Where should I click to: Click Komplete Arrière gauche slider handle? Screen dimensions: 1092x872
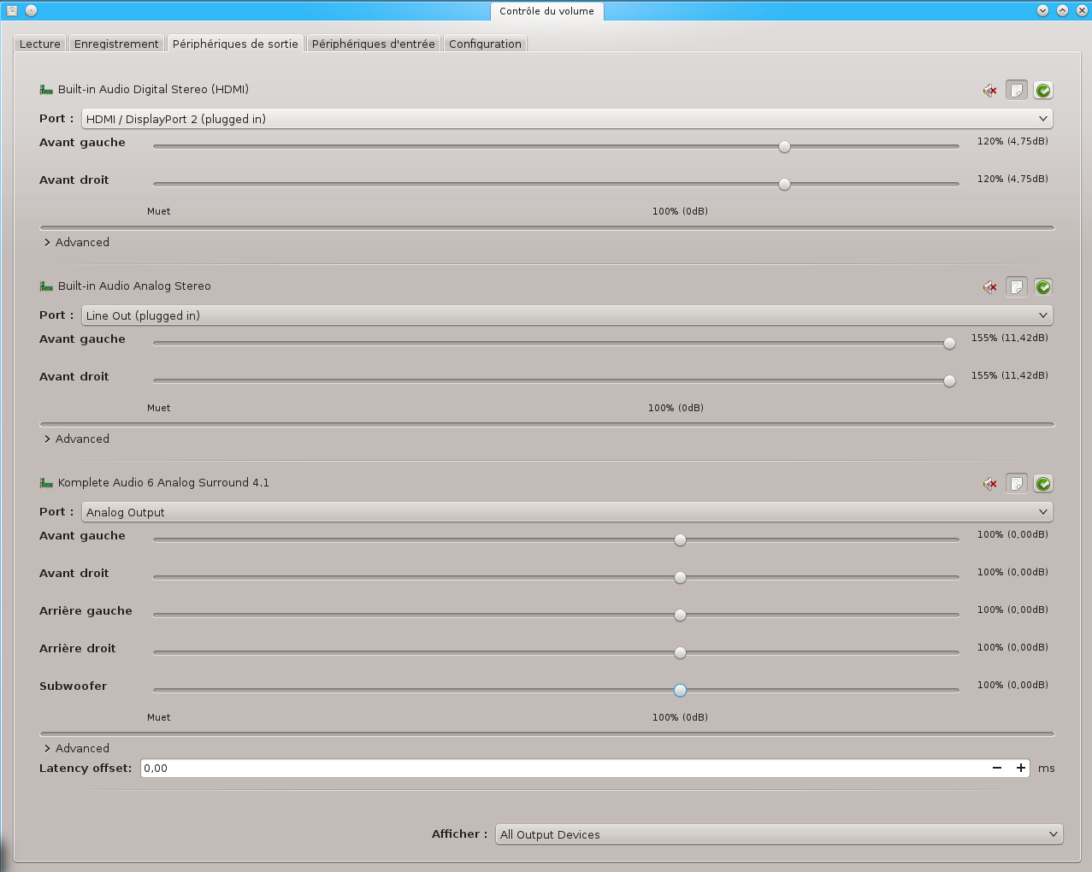click(x=680, y=616)
